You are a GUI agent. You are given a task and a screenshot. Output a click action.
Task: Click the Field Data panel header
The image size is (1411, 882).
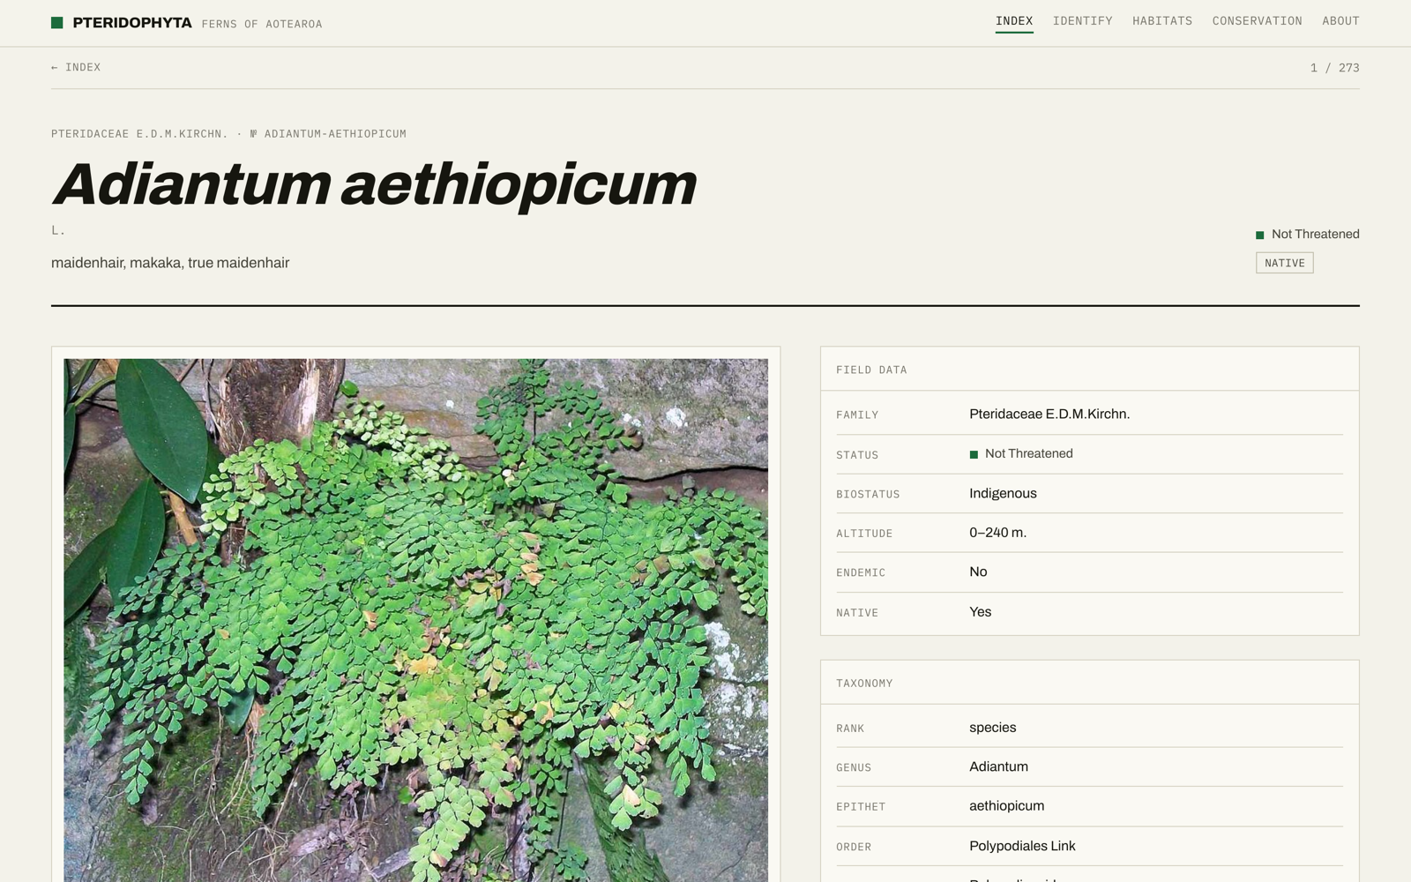coord(1089,370)
